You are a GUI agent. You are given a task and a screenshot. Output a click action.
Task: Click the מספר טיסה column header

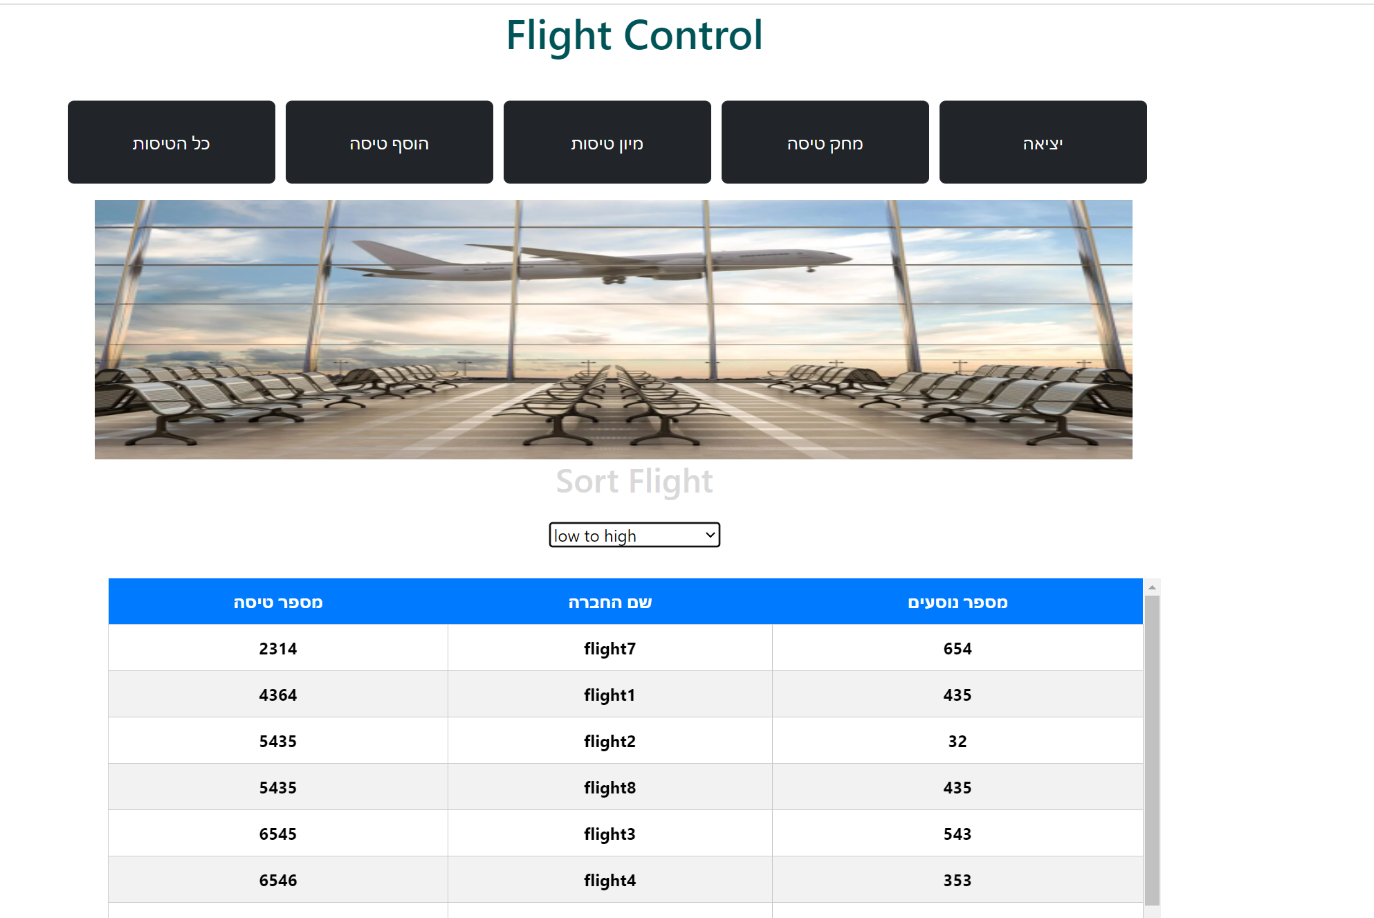click(x=278, y=602)
